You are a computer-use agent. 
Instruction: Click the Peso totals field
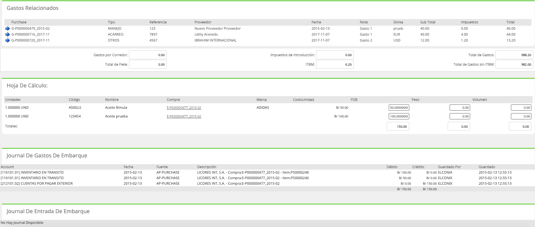[x=459, y=127]
